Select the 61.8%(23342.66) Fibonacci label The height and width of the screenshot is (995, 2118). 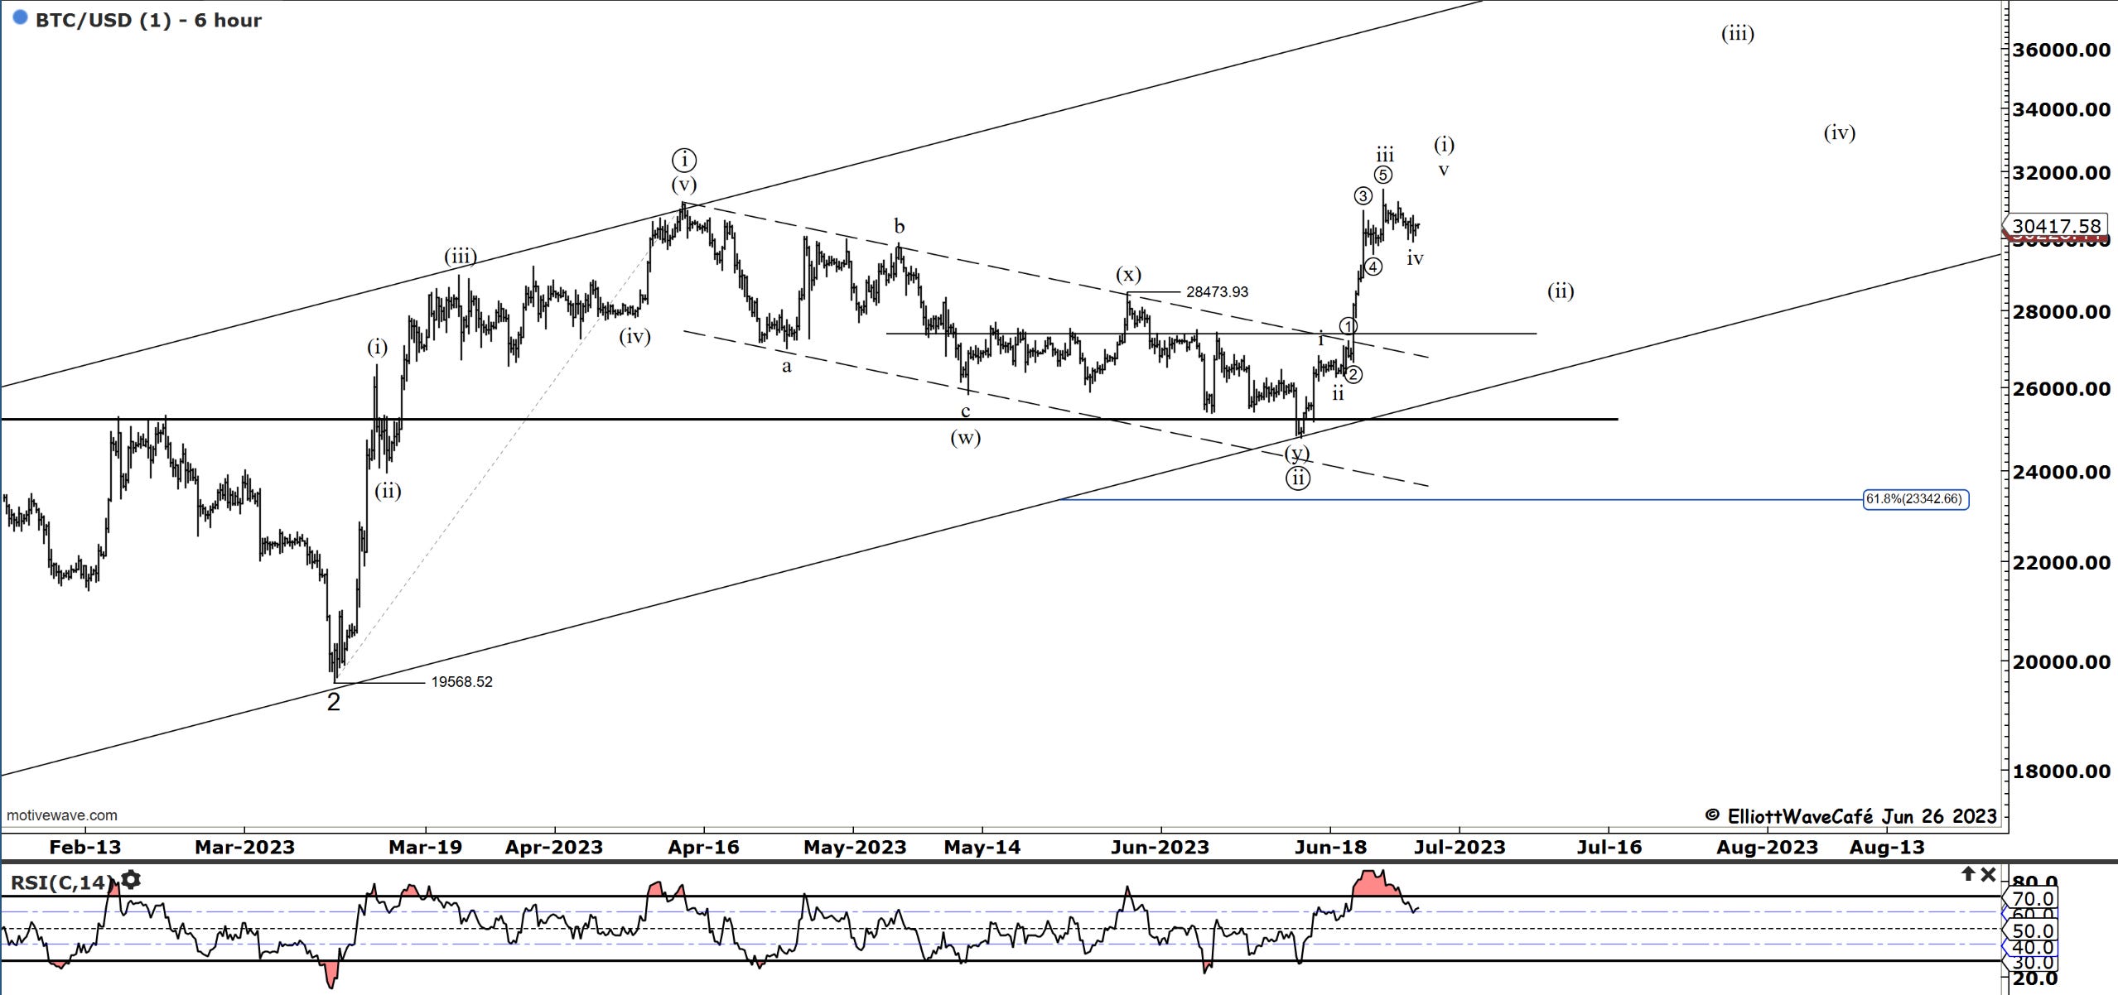coord(1915,499)
